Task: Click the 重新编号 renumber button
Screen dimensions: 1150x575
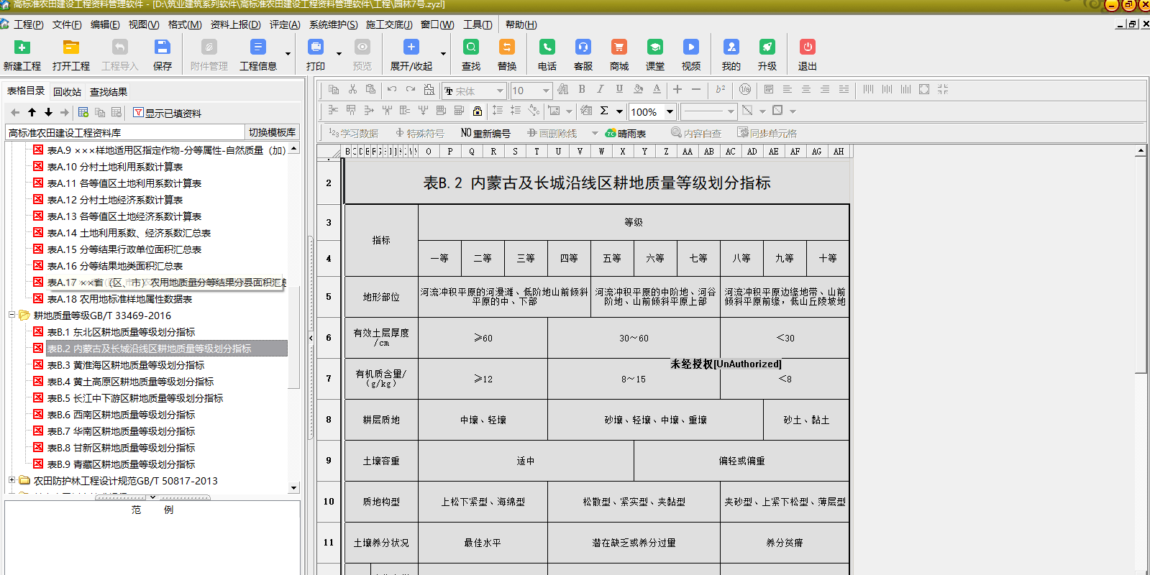Action: (485, 133)
